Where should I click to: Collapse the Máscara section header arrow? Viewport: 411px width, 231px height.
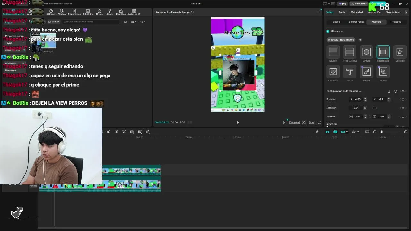pyautogui.click(x=342, y=31)
